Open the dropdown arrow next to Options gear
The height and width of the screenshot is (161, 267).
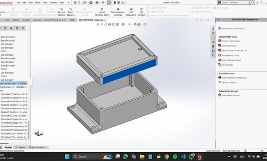(x=126, y=3)
